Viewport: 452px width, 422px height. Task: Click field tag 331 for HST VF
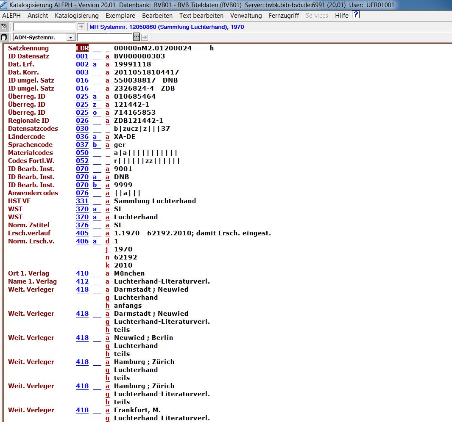pos(82,201)
